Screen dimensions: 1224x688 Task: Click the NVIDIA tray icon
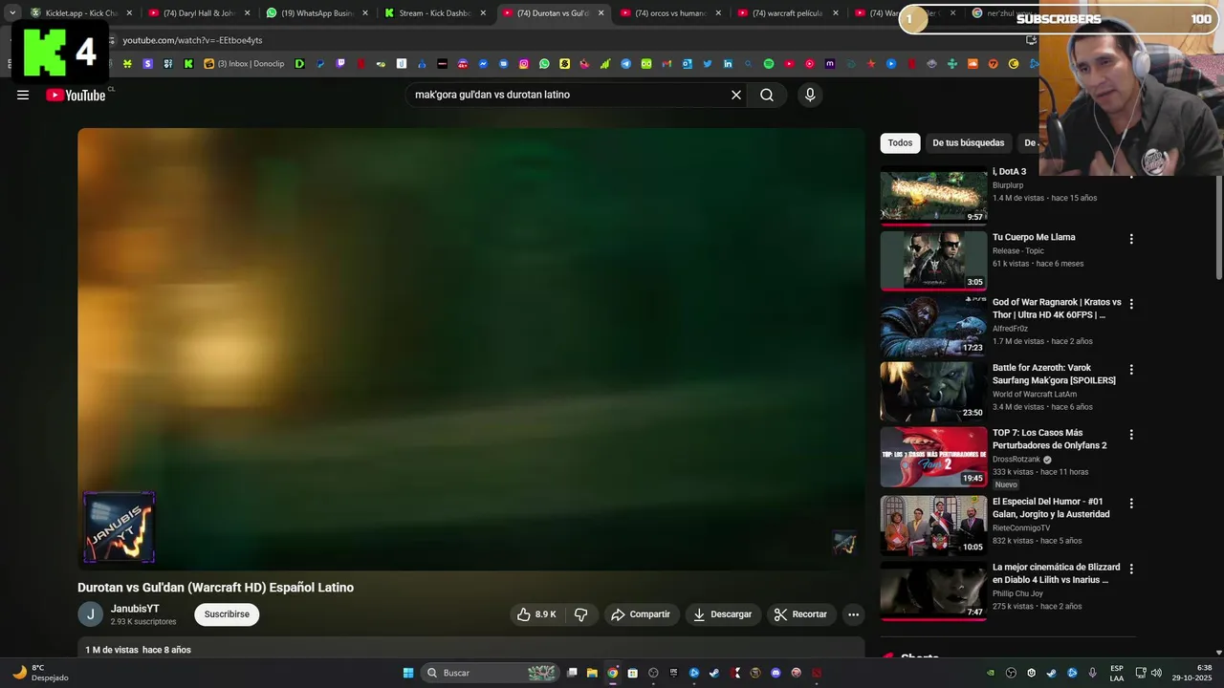tap(990, 673)
